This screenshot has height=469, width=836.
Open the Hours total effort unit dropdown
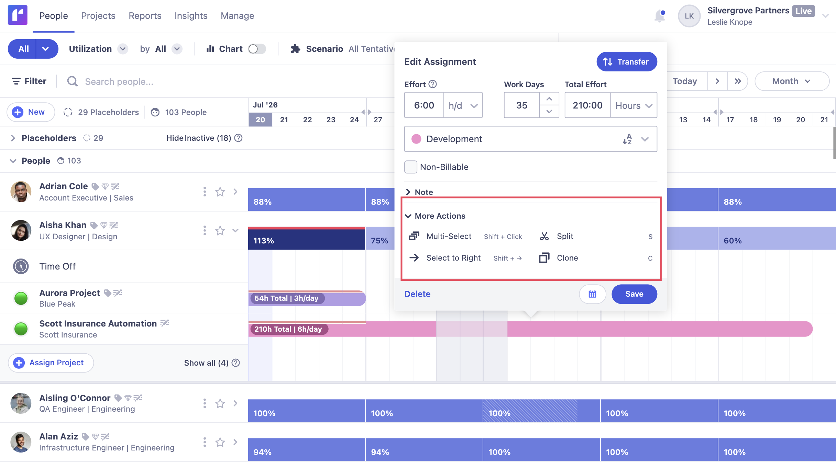click(x=634, y=105)
